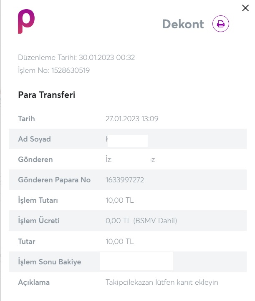Click the print receipt icon
This screenshot has width=255, height=301.
[x=221, y=24]
